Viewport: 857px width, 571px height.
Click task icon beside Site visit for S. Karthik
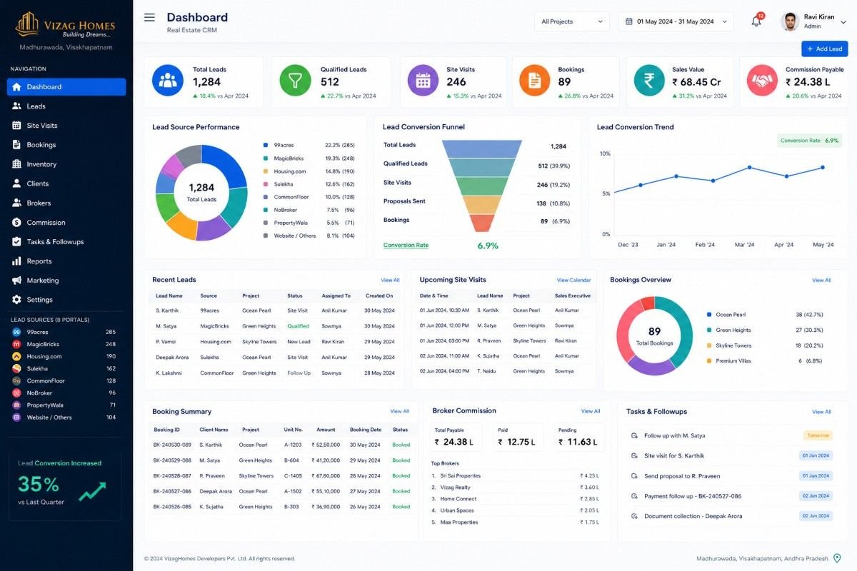[x=634, y=455]
